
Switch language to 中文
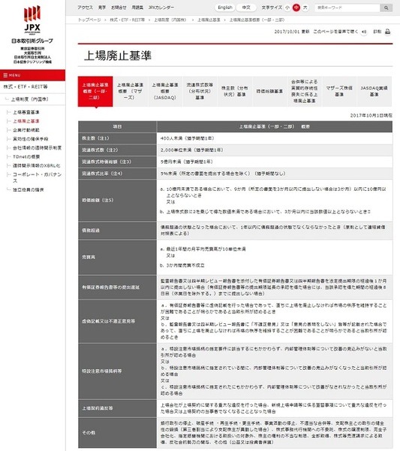(x=246, y=8)
